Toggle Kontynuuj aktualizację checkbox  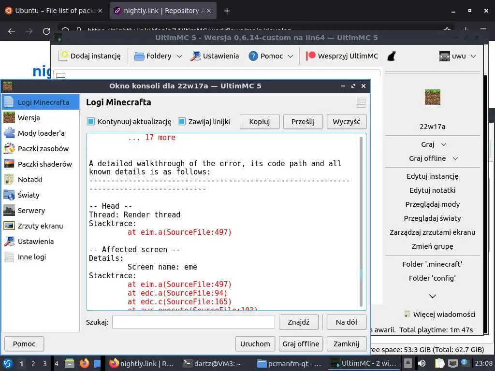[x=91, y=121]
